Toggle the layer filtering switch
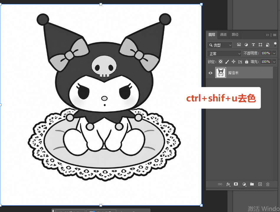280x212 pixels. click(275, 45)
